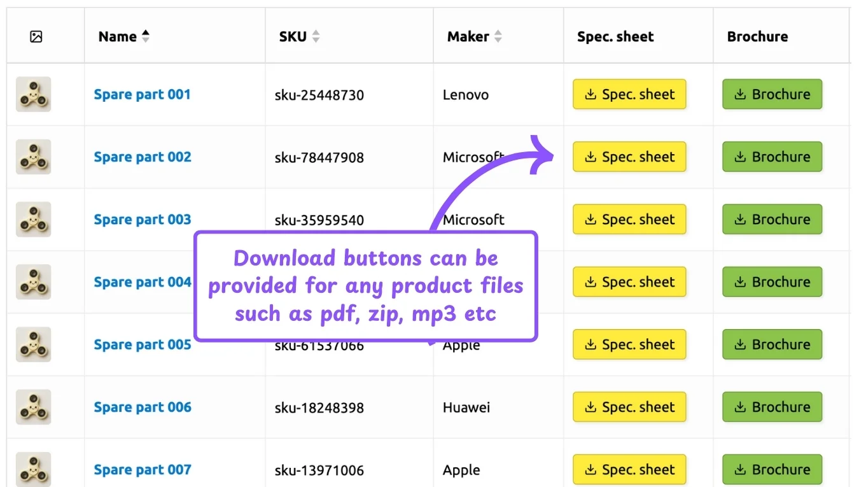Download Brochure for Spare part 001
The width and height of the screenshot is (859, 487).
772,94
